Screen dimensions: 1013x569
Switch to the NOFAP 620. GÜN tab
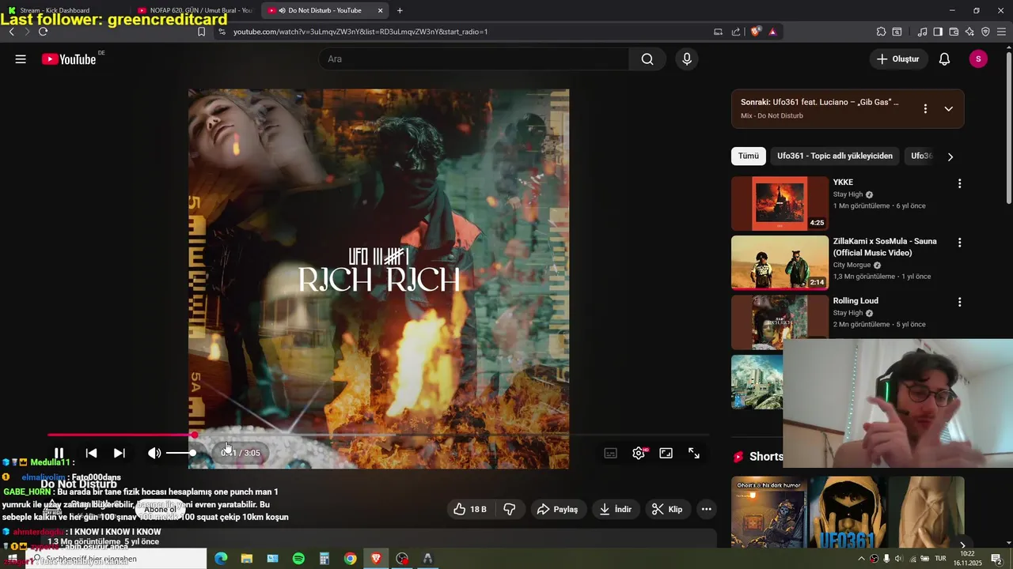point(196,10)
